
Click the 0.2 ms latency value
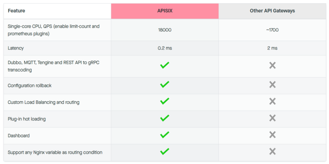(x=165, y=48)
